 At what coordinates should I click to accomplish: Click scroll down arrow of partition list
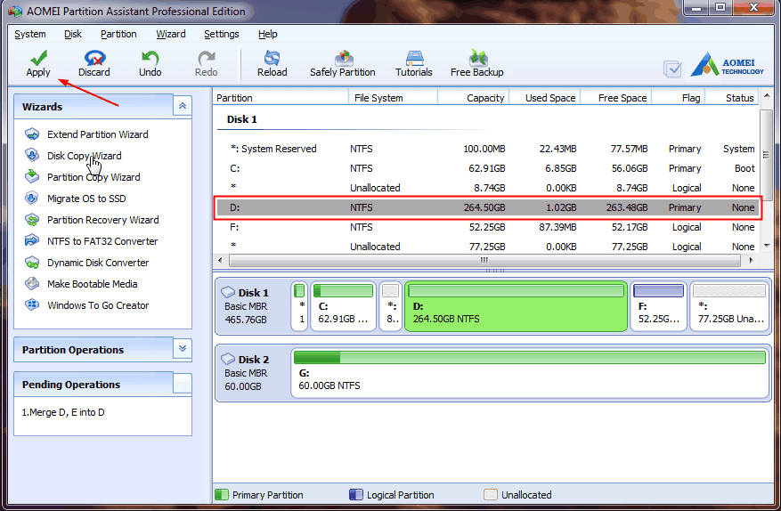pos(767,246)
